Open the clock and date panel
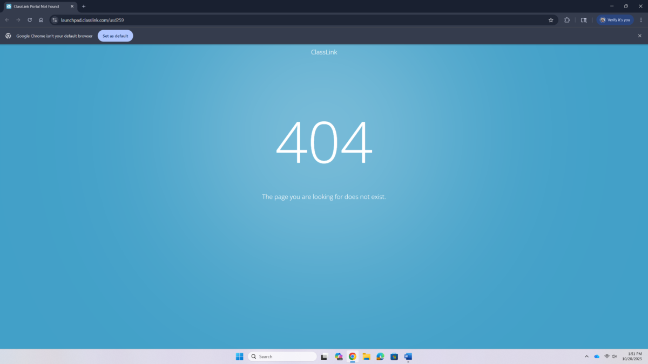 (631, 356)
